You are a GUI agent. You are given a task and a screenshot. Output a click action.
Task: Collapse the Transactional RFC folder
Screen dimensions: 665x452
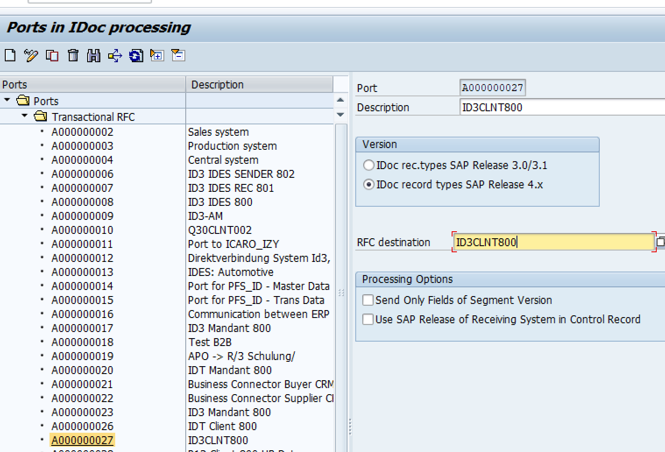click(25, 116)
